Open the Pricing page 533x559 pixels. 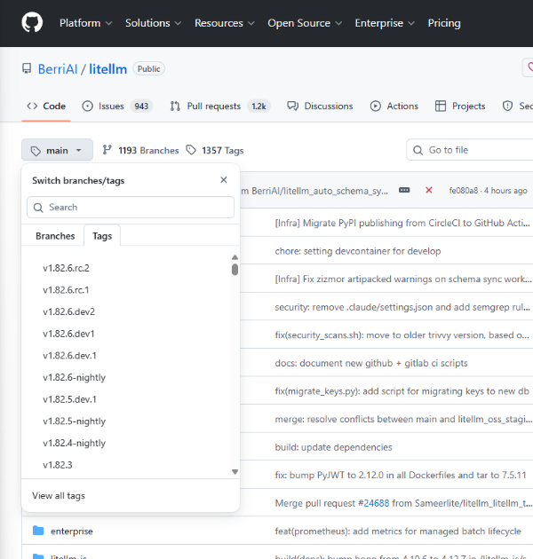(x=444, y=23)
